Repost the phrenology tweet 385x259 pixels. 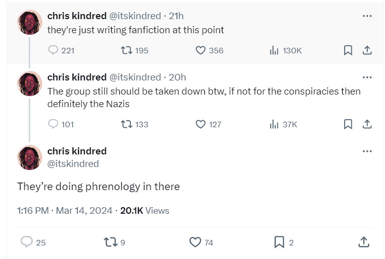pos(109,242)
